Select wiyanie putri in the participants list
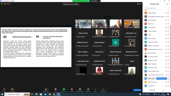Image resolution: width=171 pixels, height=96 pixels. coord(157,86)
